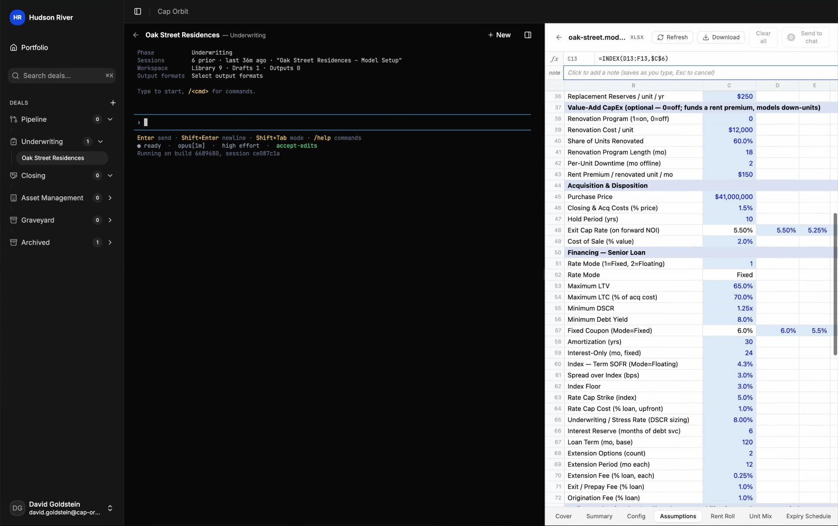Open account switcher up-down arrows
The height and width of the screenshot is (526, 838).
(x=110, y=508)
